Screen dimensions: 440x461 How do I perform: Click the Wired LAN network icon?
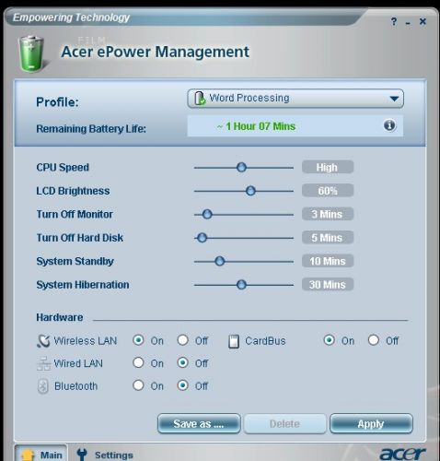[43, 363]
